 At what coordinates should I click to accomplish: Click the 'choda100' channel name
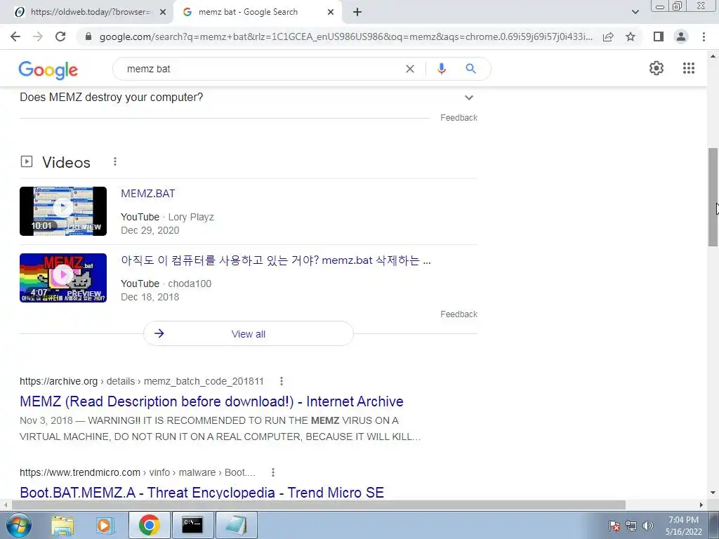coord(190,284)
